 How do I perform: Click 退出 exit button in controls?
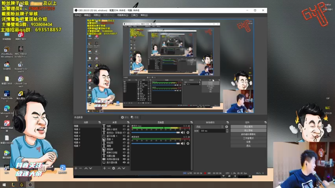coord(249,146)
